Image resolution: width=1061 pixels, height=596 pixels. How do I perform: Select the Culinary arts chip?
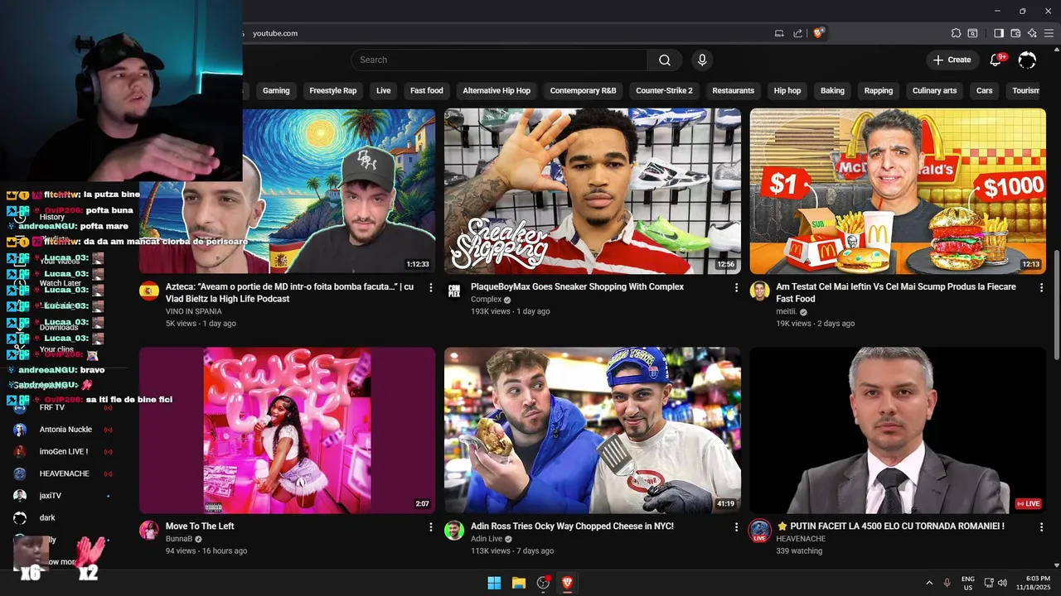point(934,90)
